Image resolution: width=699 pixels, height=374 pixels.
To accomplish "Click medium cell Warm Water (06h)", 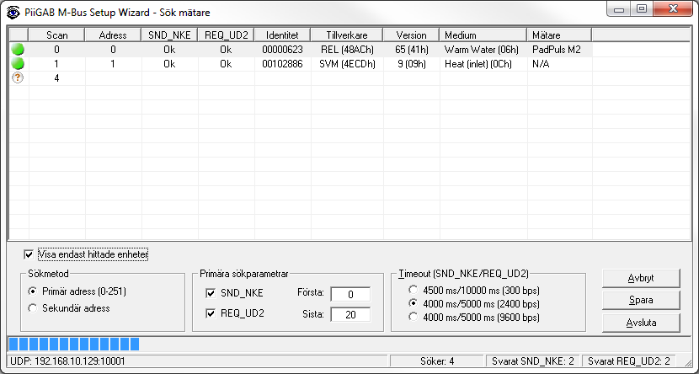I will pyautogui.click(x=482, y=50).
